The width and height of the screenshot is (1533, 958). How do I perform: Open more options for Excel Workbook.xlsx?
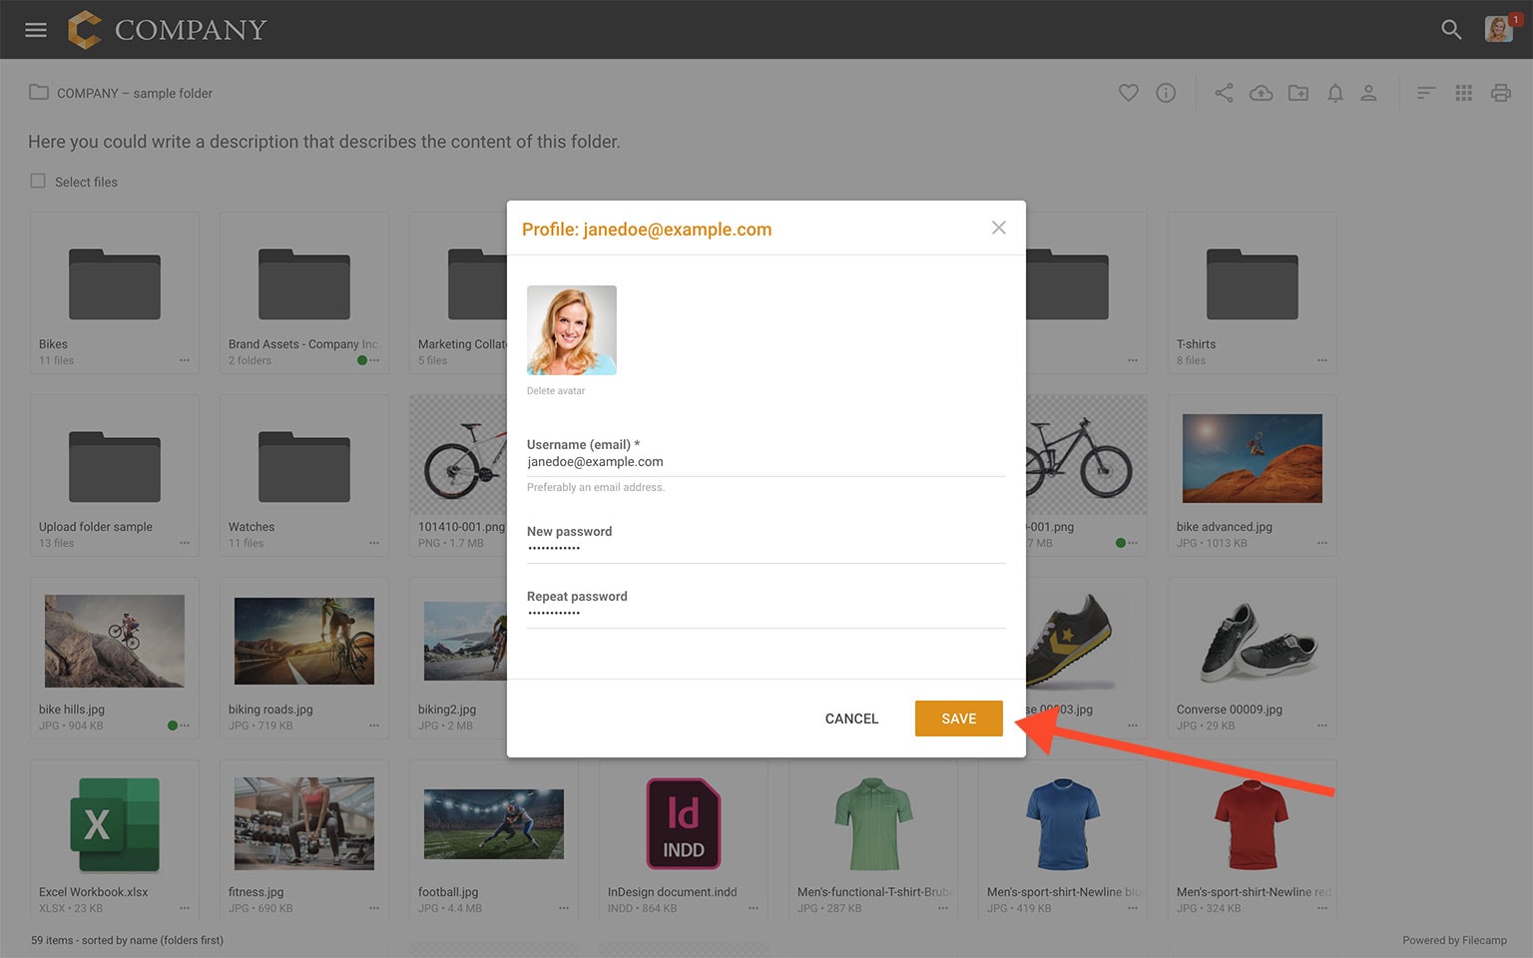(185, 908)
